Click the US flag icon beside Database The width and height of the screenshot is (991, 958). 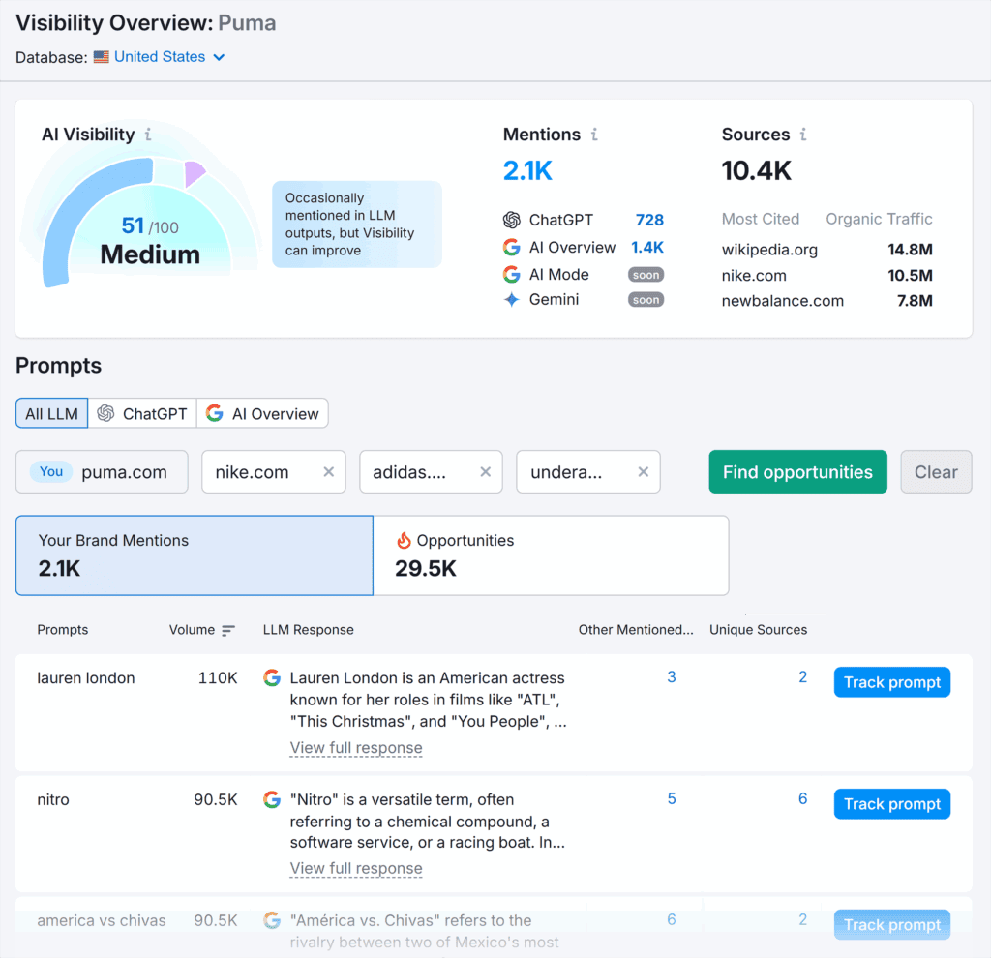(101, 56)
